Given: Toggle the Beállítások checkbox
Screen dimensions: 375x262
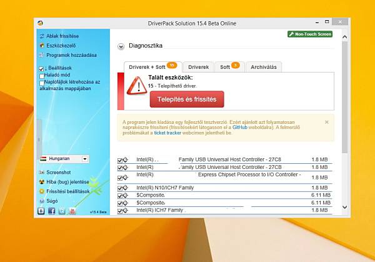Looking at the screenshot, I should (41, 69).
